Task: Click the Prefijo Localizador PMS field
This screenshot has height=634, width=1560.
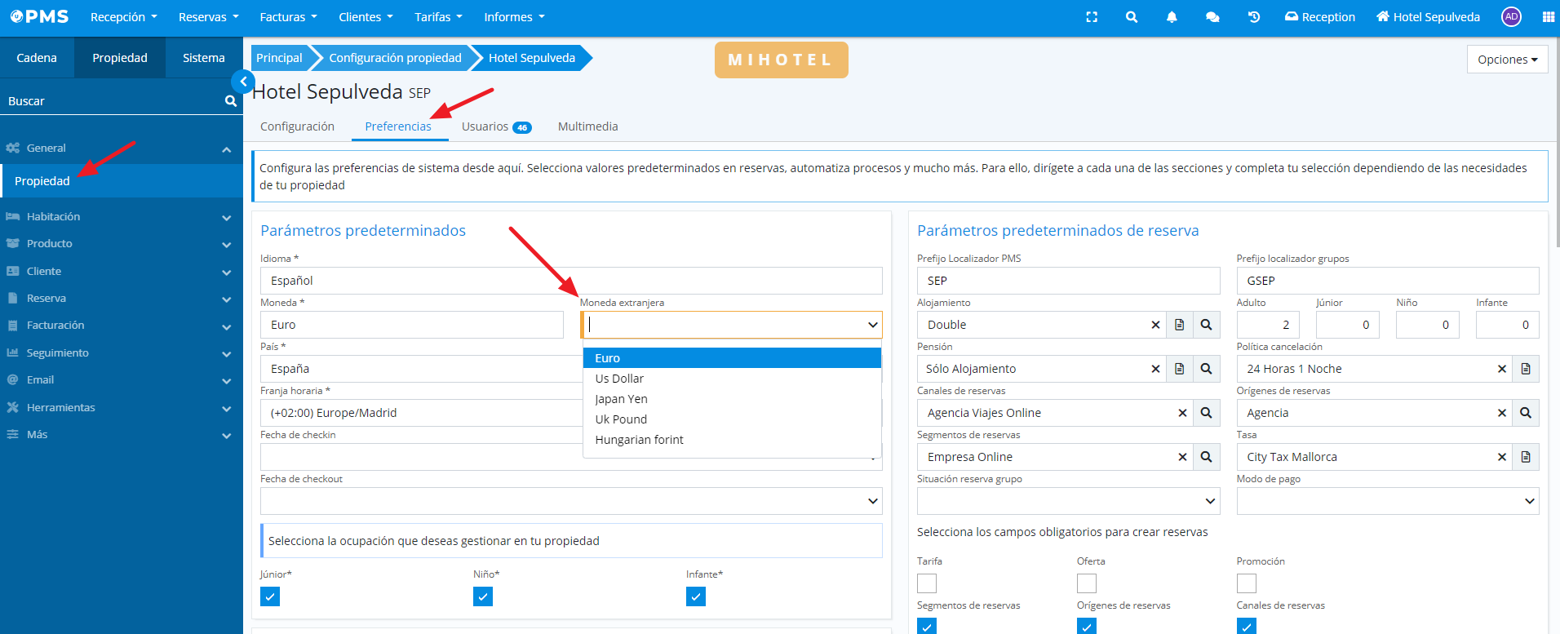Action: pos(1067,281)
